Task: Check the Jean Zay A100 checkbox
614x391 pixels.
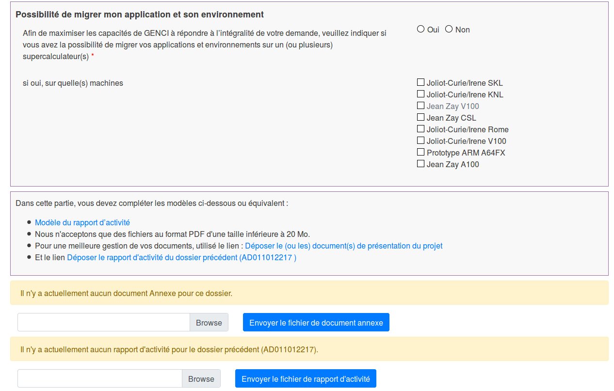Action: [x=420, y=164]
